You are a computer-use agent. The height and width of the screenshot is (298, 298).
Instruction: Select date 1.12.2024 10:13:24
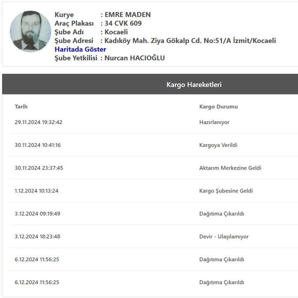[36, 191]
